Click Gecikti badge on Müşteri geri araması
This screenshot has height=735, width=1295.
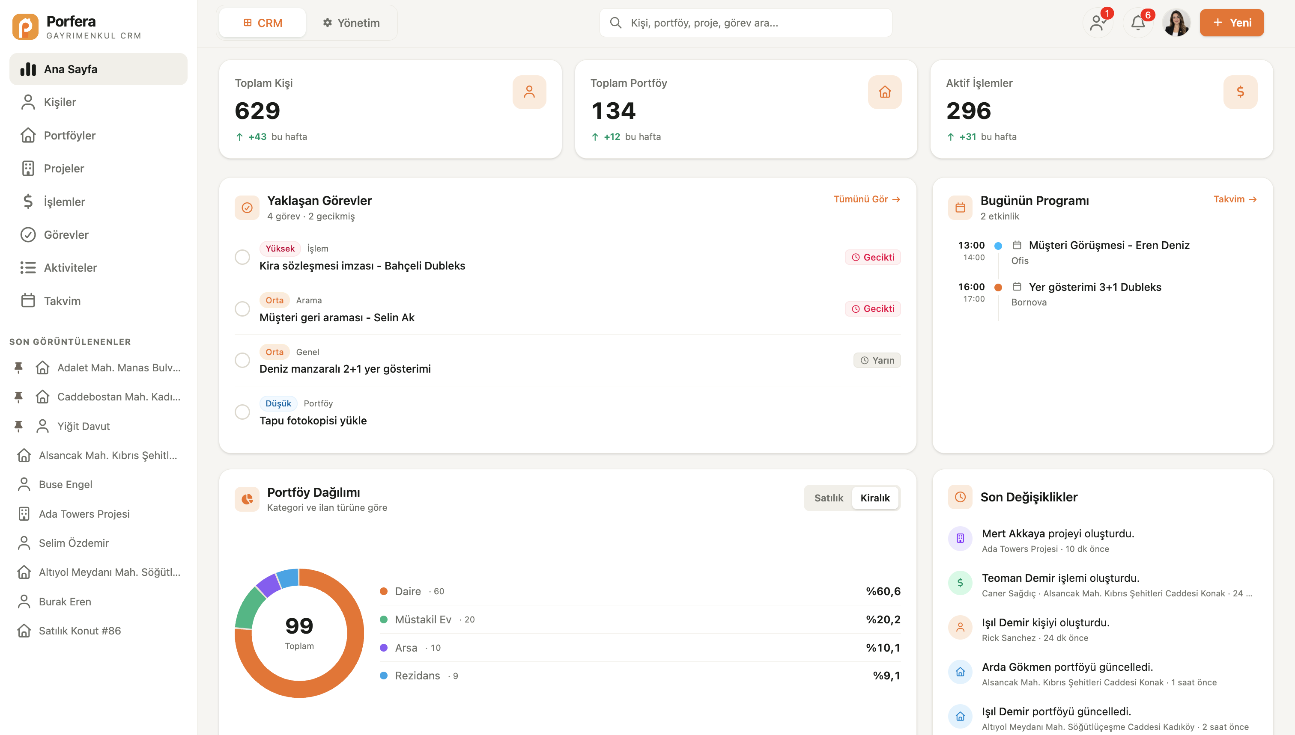[x=873, y=308]
